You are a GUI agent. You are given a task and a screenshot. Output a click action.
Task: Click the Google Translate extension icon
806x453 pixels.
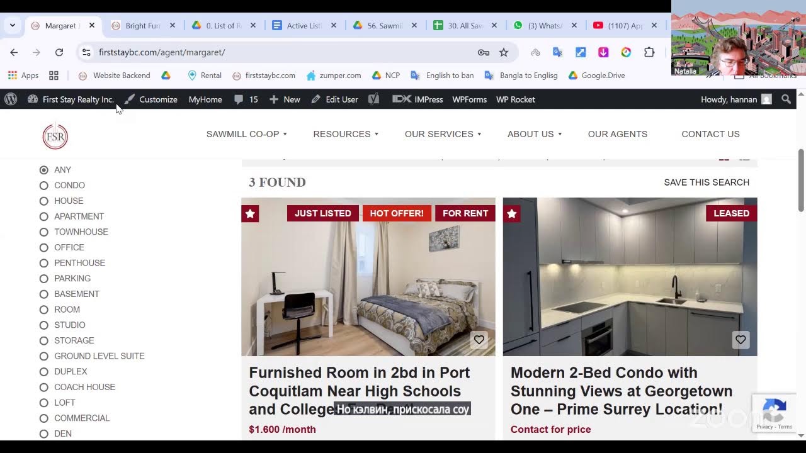(557, 52)
